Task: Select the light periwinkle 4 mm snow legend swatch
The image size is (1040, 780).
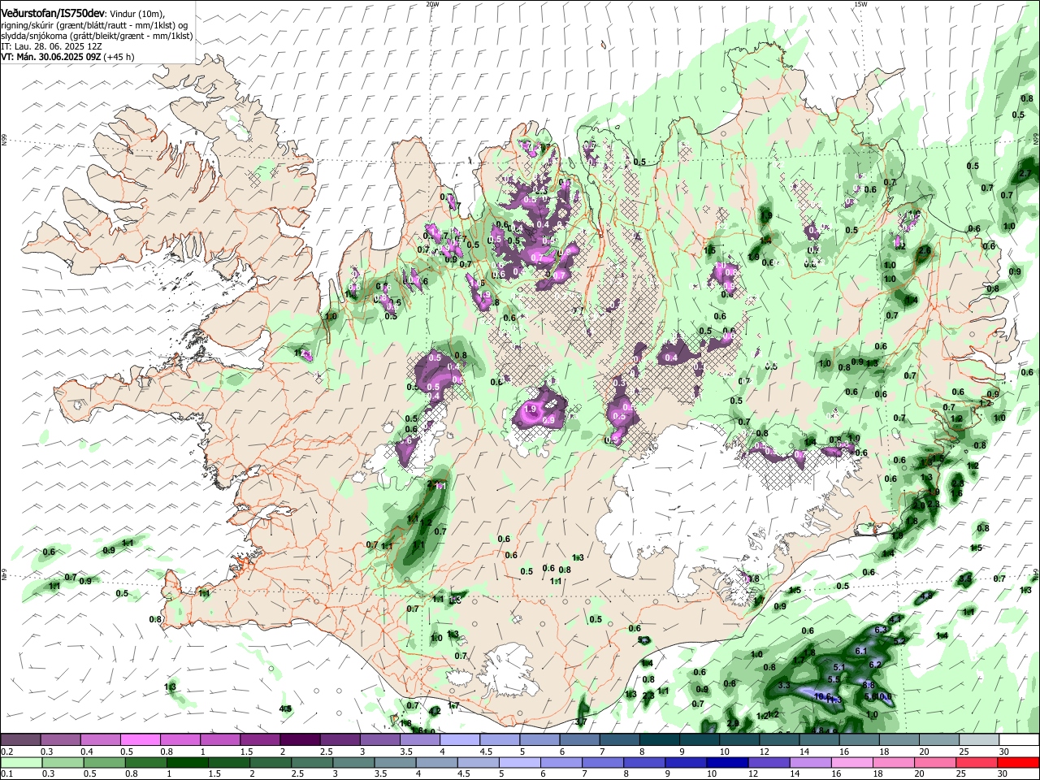Action: [460, 739]
